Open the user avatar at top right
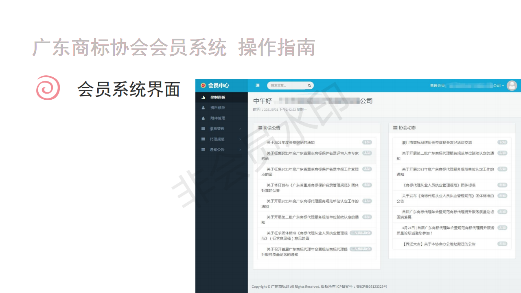The image size is (521, 293). (512, 85)
